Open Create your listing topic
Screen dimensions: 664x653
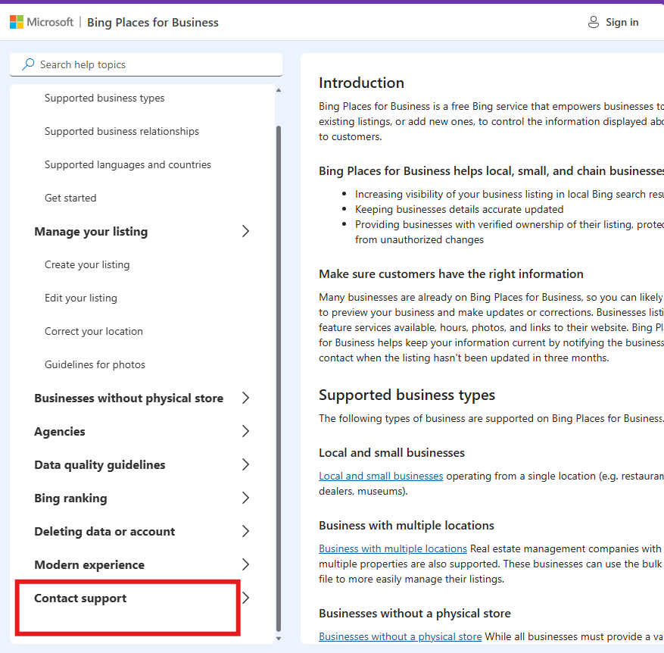pos(87,265)
